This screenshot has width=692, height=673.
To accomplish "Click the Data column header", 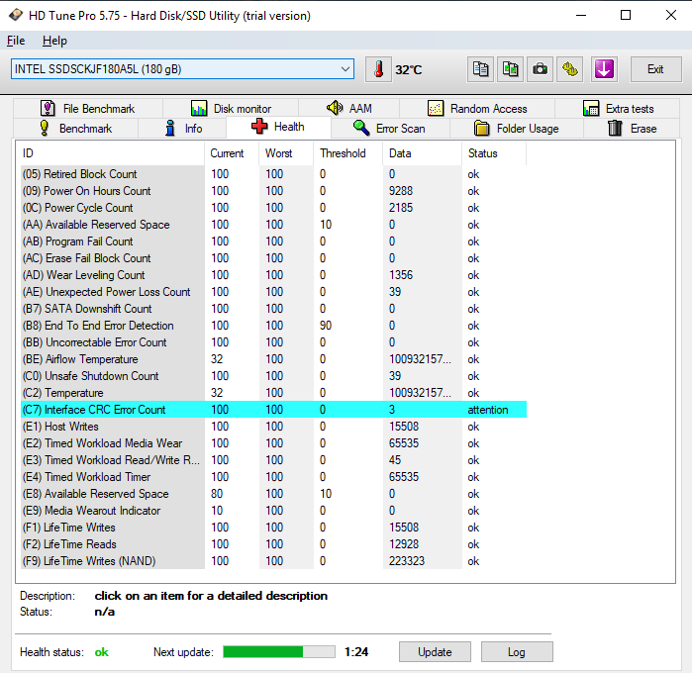I will pyautogui.click(x=423, y=153).
